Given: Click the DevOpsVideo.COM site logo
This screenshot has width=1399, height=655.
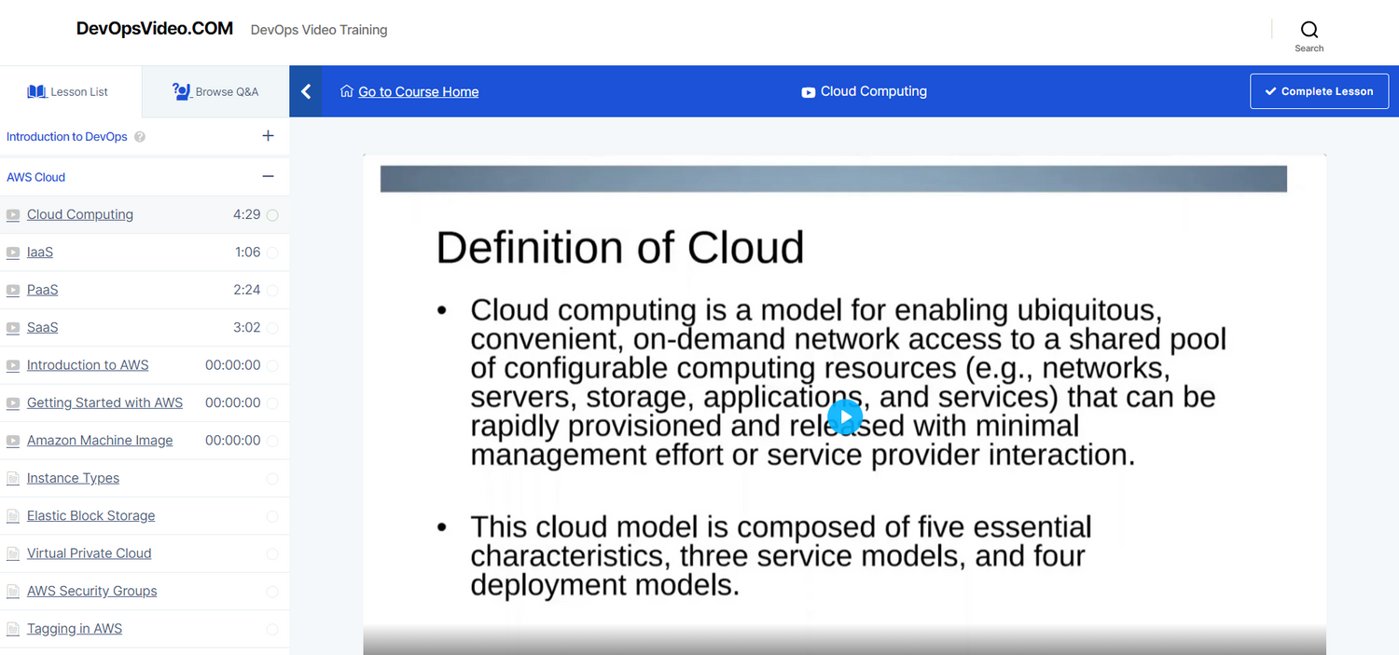Looking at the screenshot, I should pos(155,29).
